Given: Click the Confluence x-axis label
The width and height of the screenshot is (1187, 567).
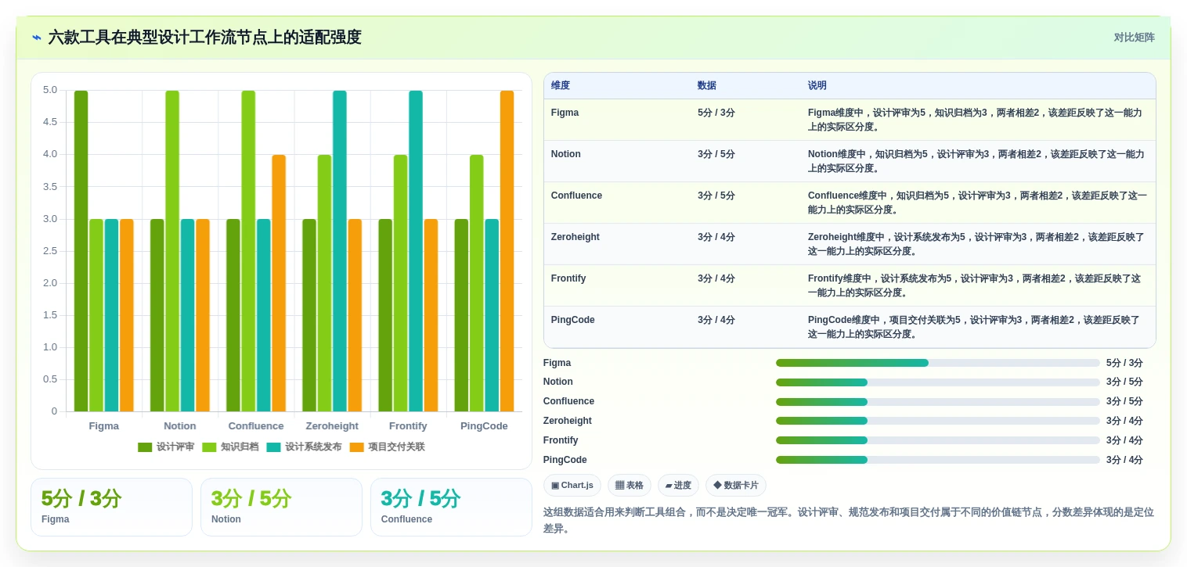Looking at the screenshot, I should (256, 426).
